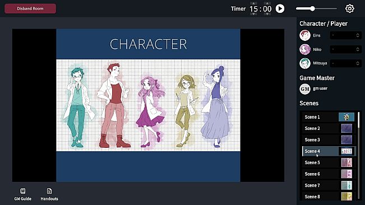
Task: Click the Scene 5 thumbnail image
Action: coord(346,162)
